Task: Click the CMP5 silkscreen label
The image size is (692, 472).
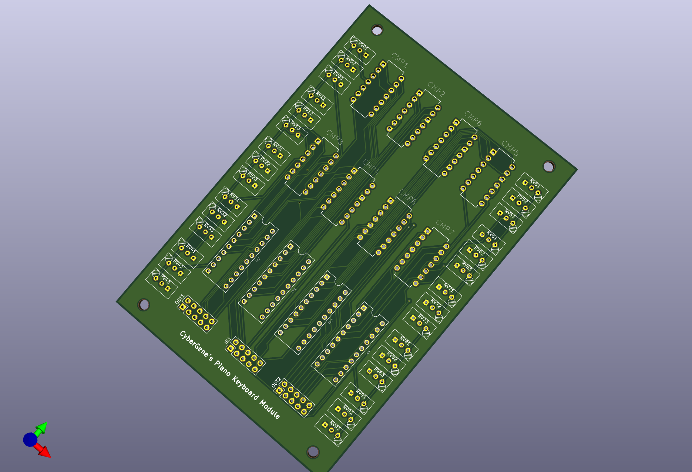Action: 511,148
